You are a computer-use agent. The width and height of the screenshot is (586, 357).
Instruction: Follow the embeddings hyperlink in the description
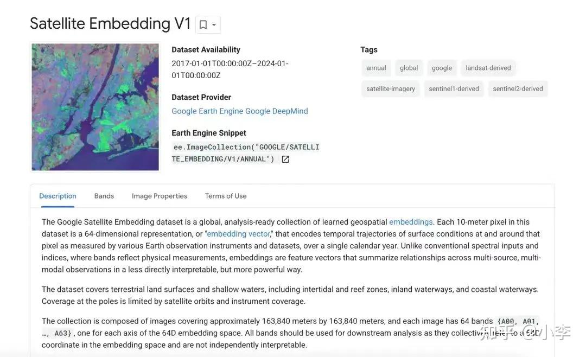pyautogui.click(x=411, y=221)
